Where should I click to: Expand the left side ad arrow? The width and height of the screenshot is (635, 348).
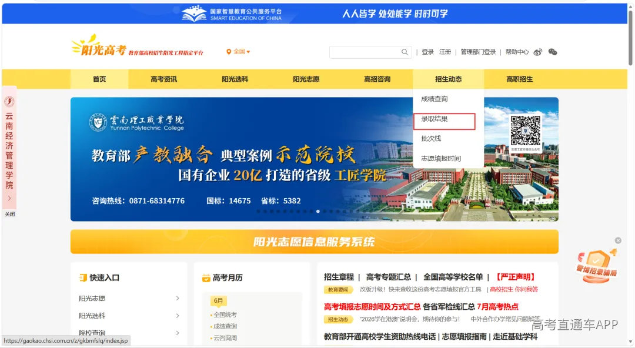coord(9,198)
